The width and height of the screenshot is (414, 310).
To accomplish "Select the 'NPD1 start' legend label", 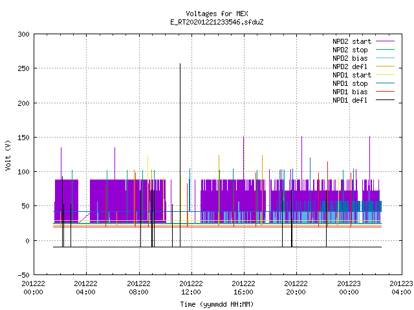I will [352, 75].
